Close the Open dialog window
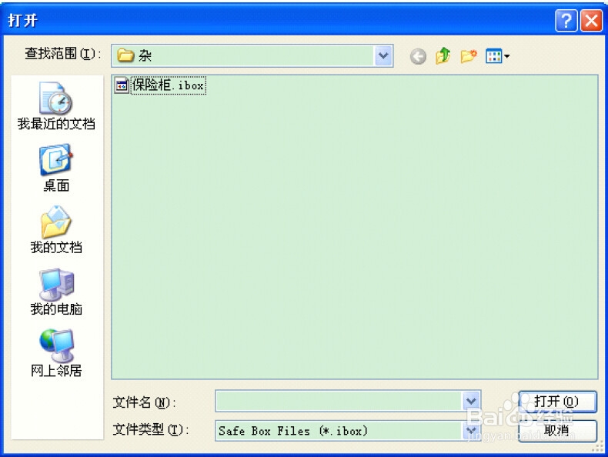The height and width of the screenshot is (457, 608). point(591,20)
